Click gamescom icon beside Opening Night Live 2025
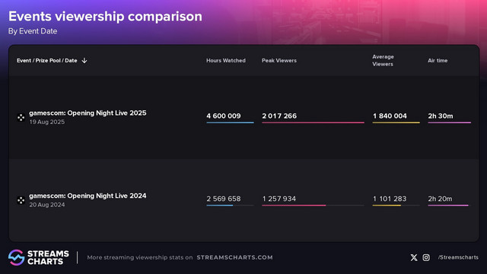The width and height of the screenshot is (487, 274). 21,117
